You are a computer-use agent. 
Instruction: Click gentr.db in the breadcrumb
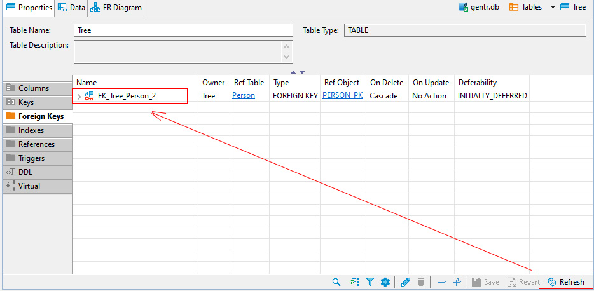[x=479, y=7]
